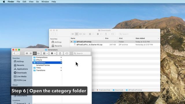Open the Edit menu

tap(24, 2)
